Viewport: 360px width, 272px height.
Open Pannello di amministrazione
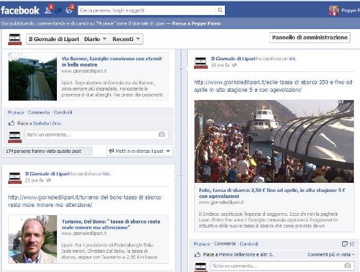pyautogui.click(x=309, y=38)
